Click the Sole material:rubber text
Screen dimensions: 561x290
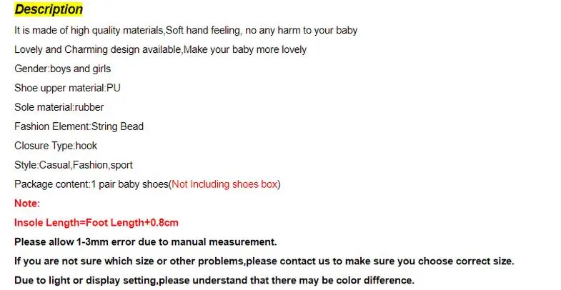(59, 107)
